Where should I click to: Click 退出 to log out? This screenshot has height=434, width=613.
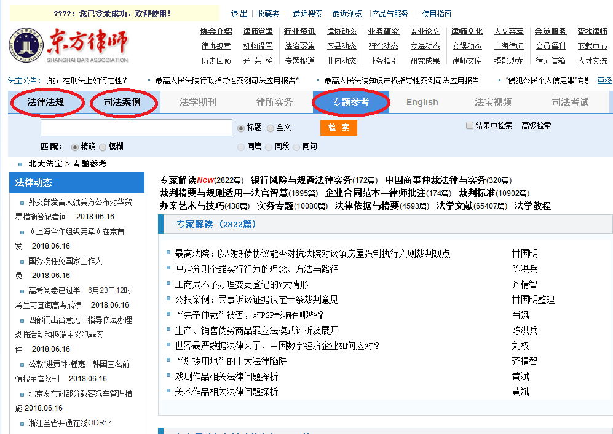click(x=239, y=14)
